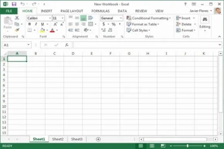Switch to Page Layout view in status bar
Image resolution: width=224 pixels, height=149 pixels.
click(x=152, y=146)
